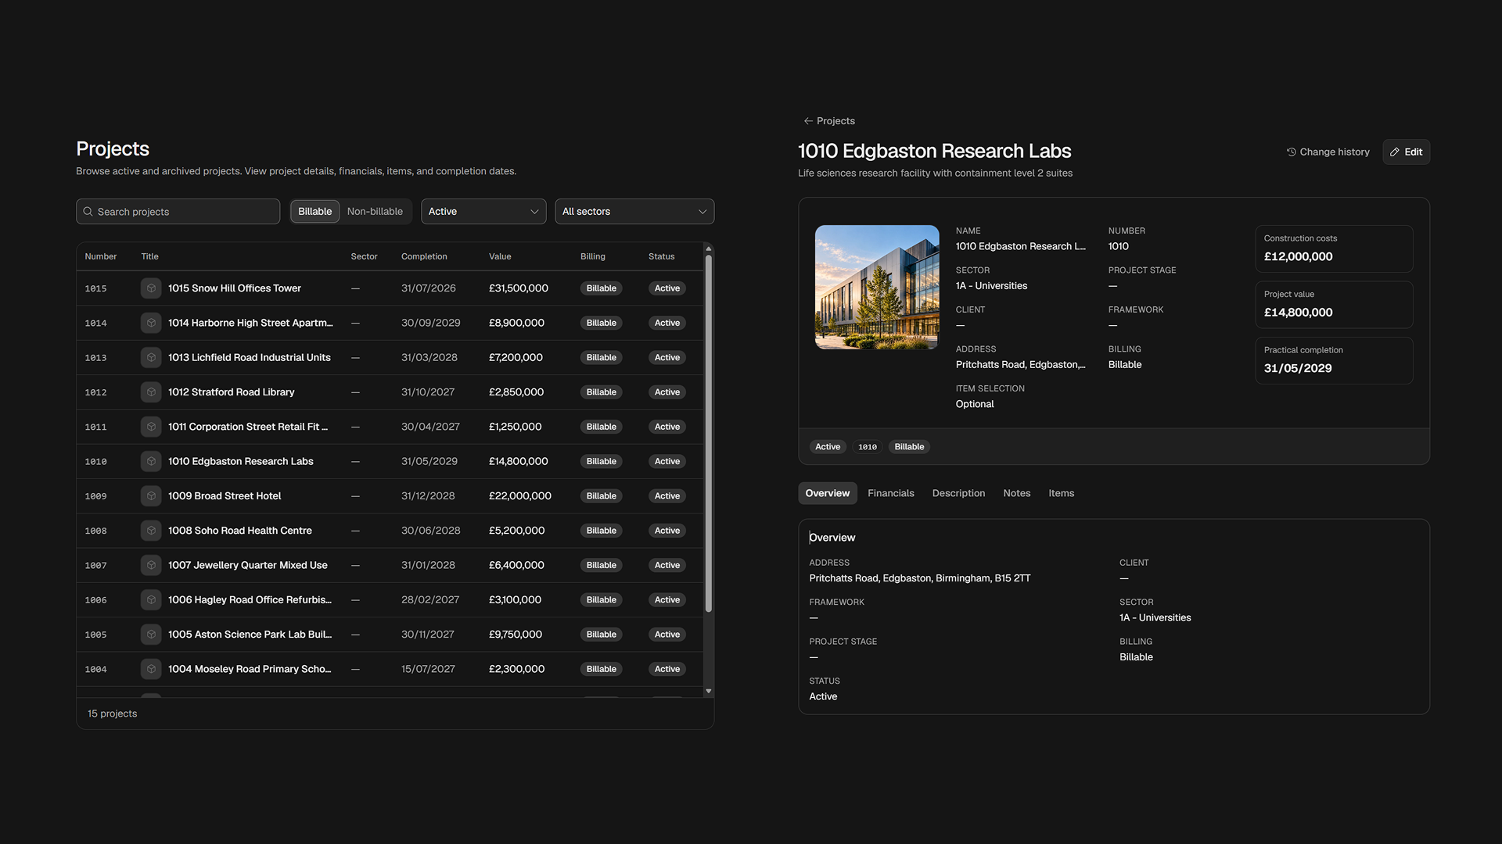Switch filter to Non-billable
Viewport: 1502px width, 844px height.
click(x=375, y=212)
